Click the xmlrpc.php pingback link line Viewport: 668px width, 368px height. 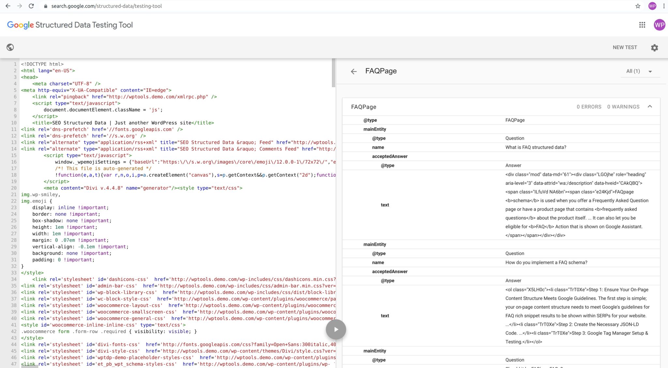[x=125, y=97]
